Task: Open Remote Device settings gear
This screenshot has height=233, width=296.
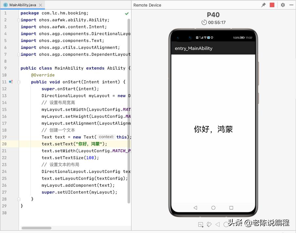Action: 283,5
